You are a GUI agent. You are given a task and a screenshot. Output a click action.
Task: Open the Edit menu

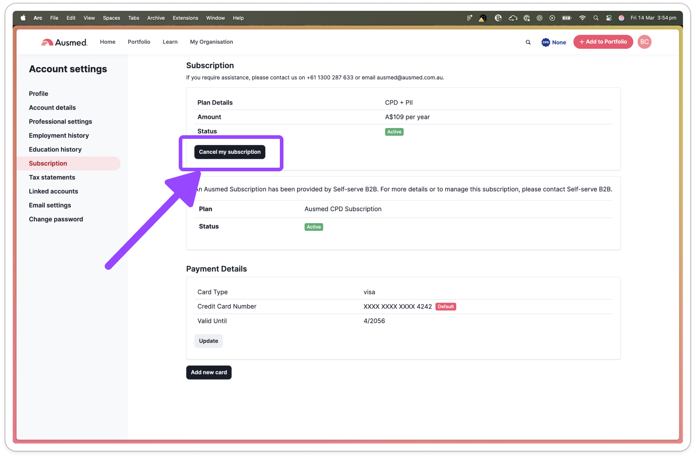pos(71,18)
